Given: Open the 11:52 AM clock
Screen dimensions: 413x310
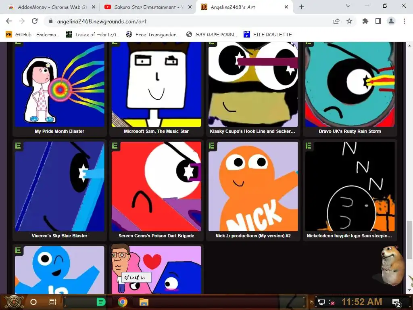Looking at the screenshot, I should tap(362, 302).
